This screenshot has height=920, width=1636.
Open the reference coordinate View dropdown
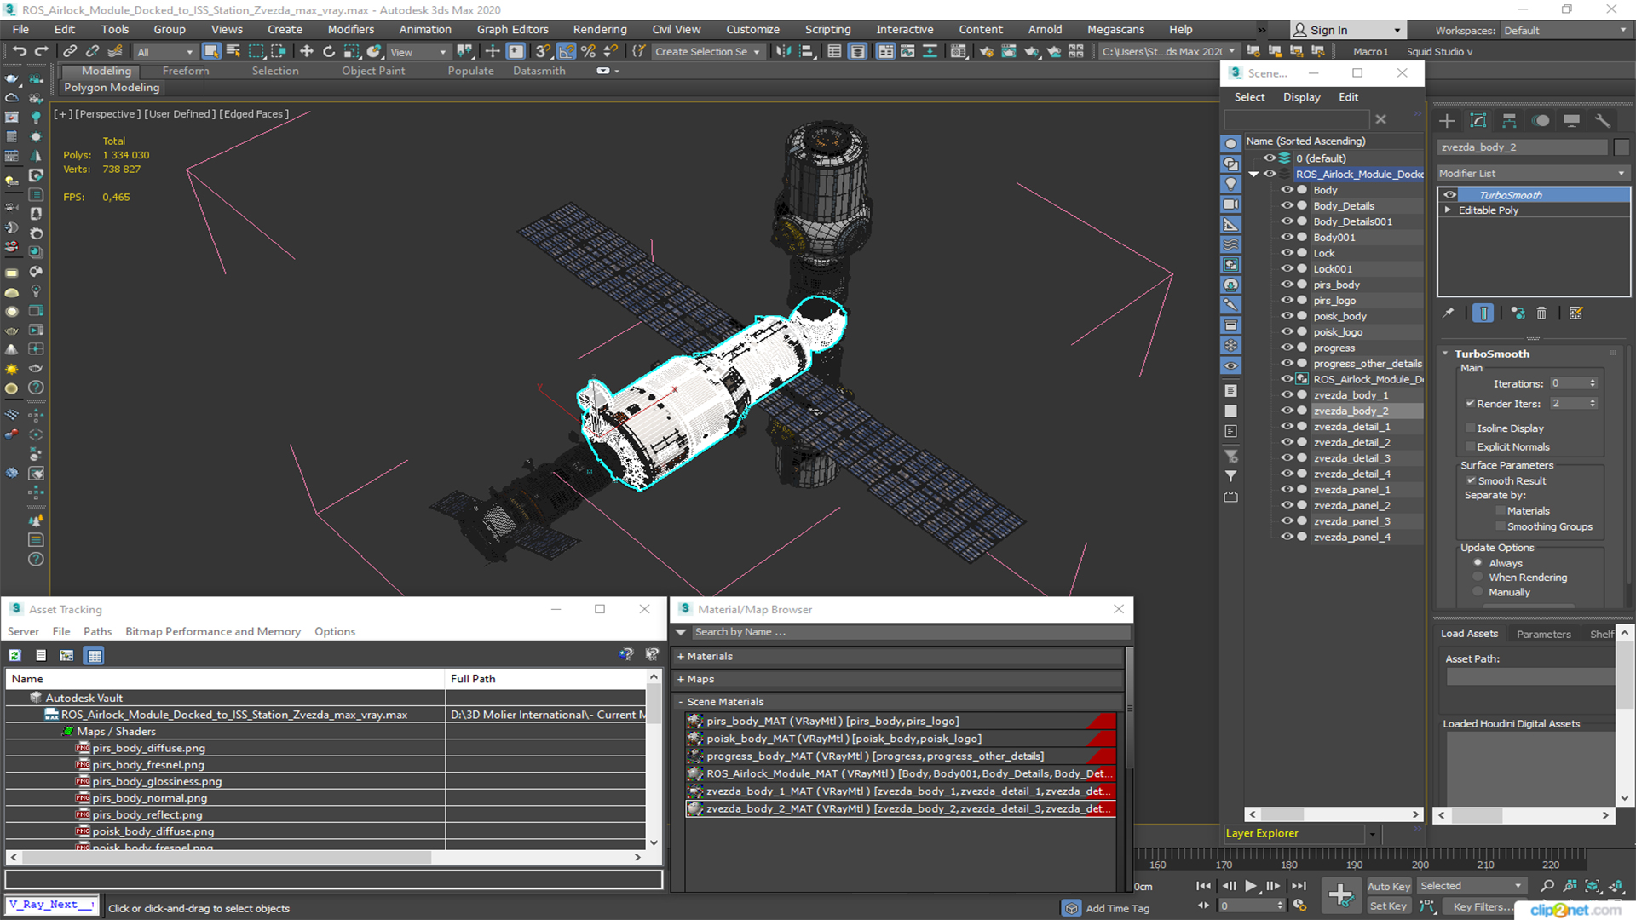click(418, 52)
